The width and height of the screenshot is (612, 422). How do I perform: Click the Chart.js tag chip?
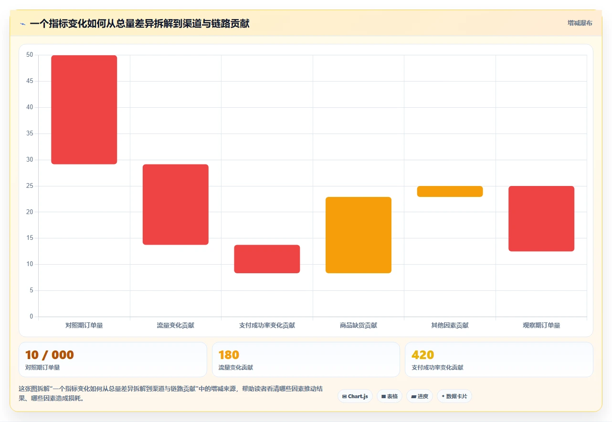(x=355, y=396)
